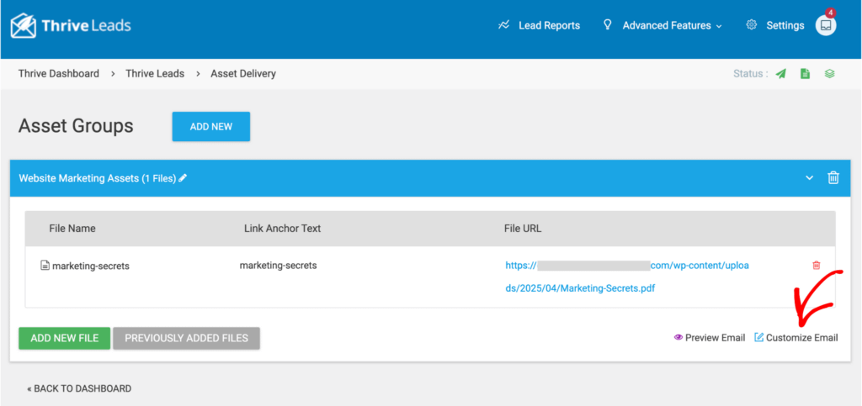Click the Settings gear icon
862x406 pixels.
752,25
